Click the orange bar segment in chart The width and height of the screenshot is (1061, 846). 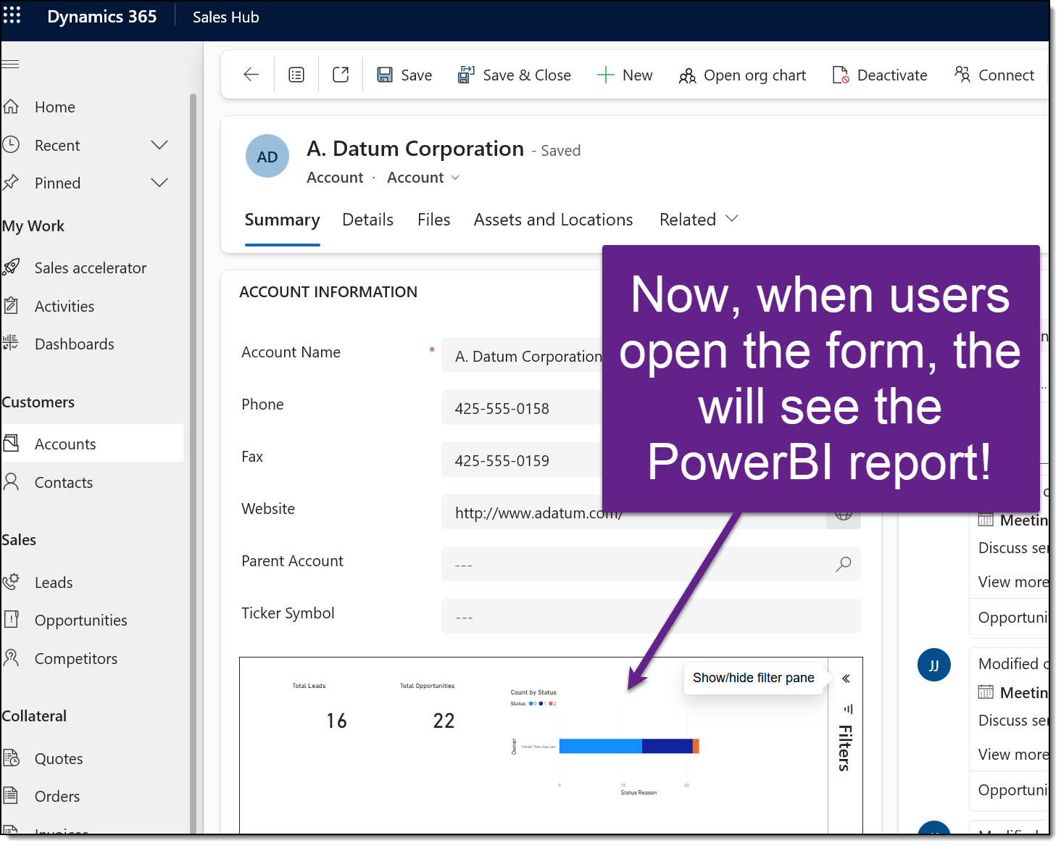pyautogui.click(x=696, y=746)
